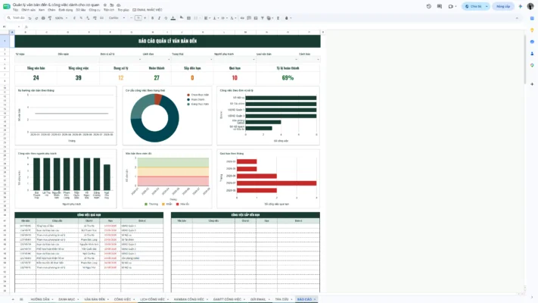Click the video meeting camera icon
The height and width of the screenshot is (303, 538).
(x=451, y=6)
